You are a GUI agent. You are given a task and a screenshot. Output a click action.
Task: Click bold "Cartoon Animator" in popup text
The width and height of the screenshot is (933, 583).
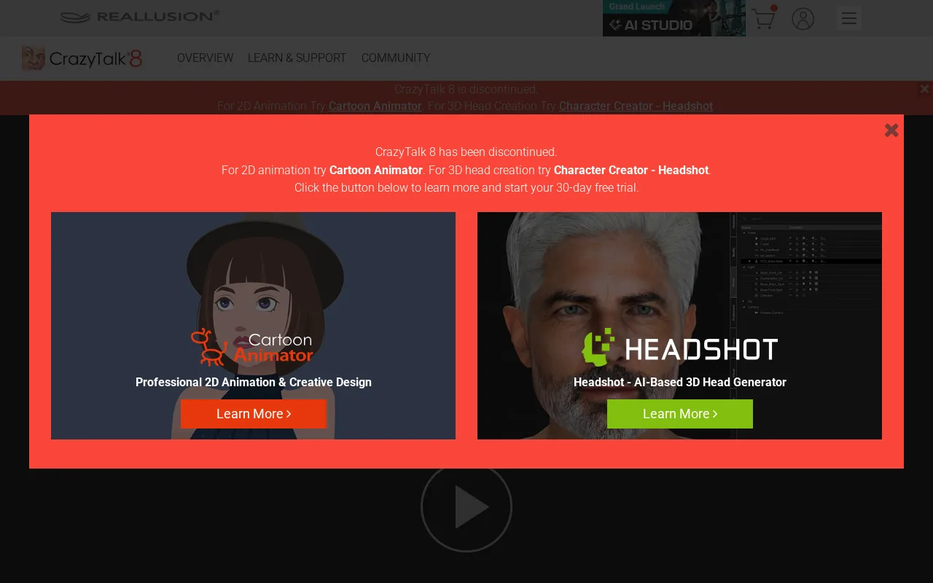coord(376,170)
